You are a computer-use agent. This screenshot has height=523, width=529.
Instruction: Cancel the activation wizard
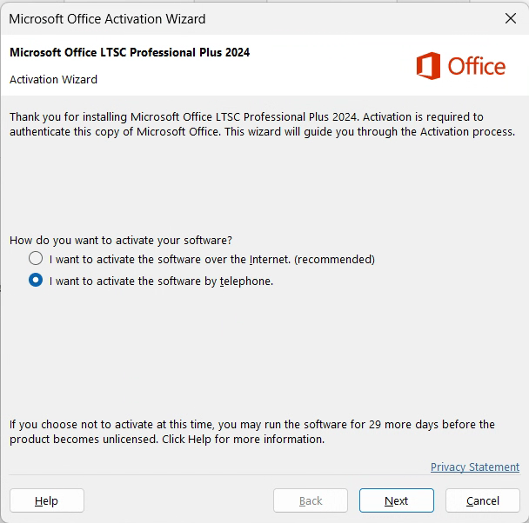point(482,500)
